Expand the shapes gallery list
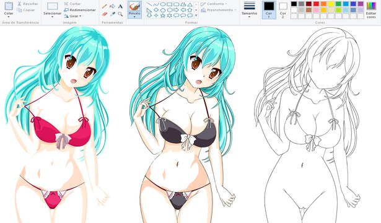 click(x=196, y=15)
